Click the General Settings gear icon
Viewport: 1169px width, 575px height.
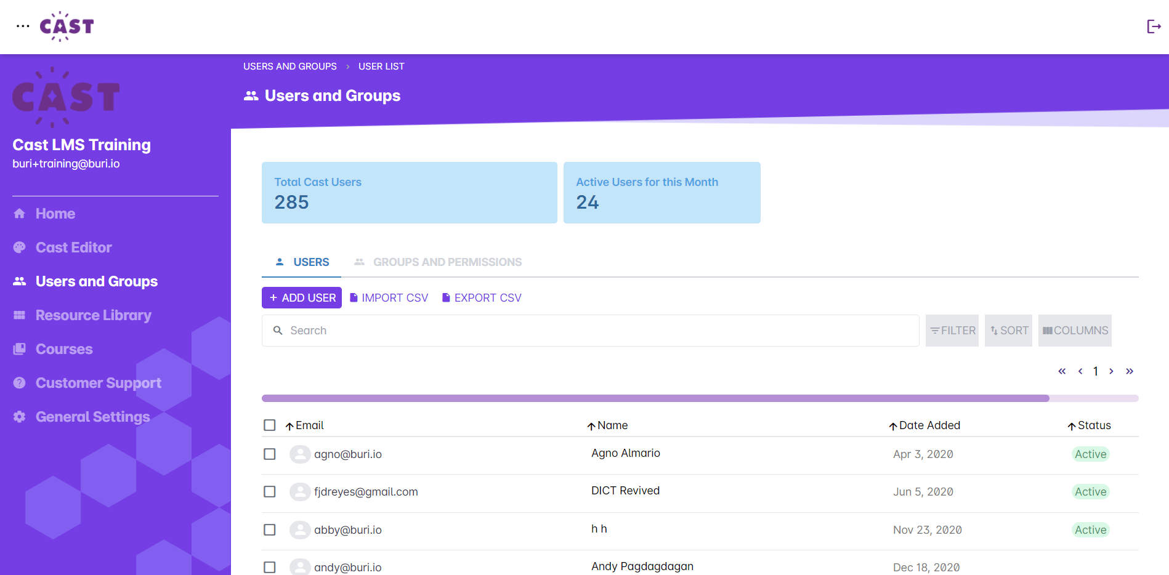[x=20, y=417]
